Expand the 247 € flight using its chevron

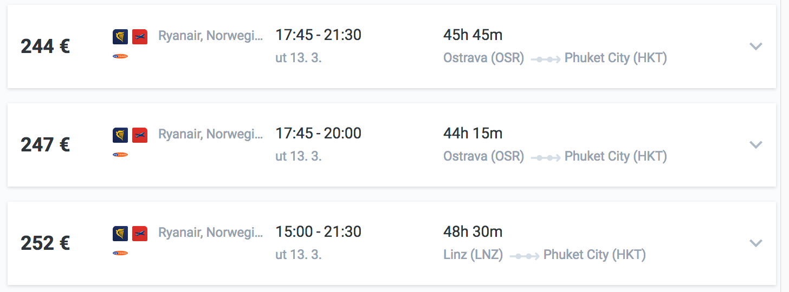756,145
